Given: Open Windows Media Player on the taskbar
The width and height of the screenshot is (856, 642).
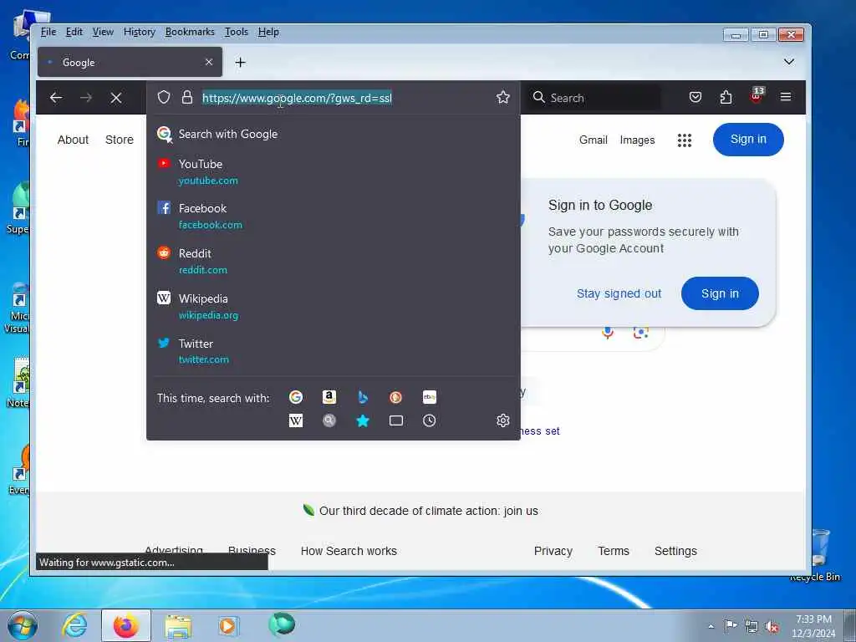Looking at the screenshot, I should click(227, 625).
